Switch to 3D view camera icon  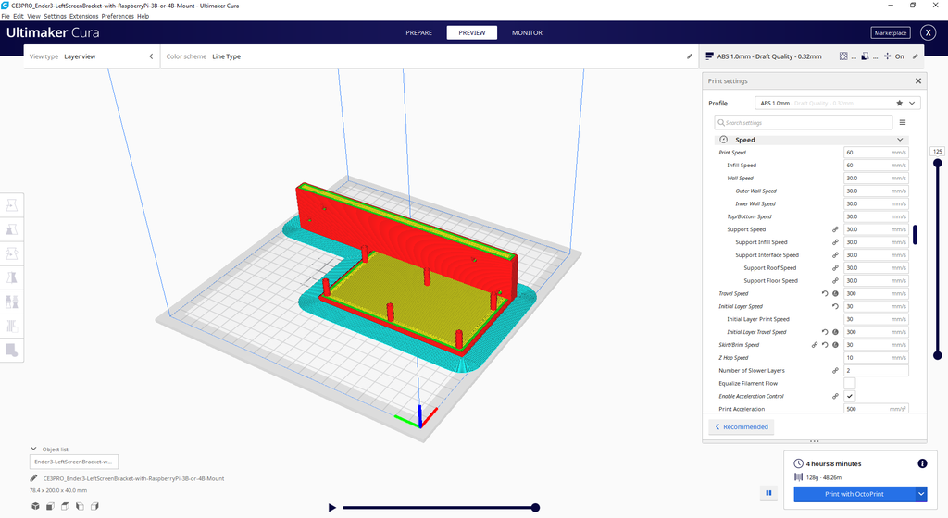point(36,506)
